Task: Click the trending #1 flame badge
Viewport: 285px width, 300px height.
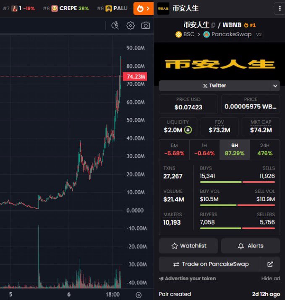Action: [x=250, y=25]
